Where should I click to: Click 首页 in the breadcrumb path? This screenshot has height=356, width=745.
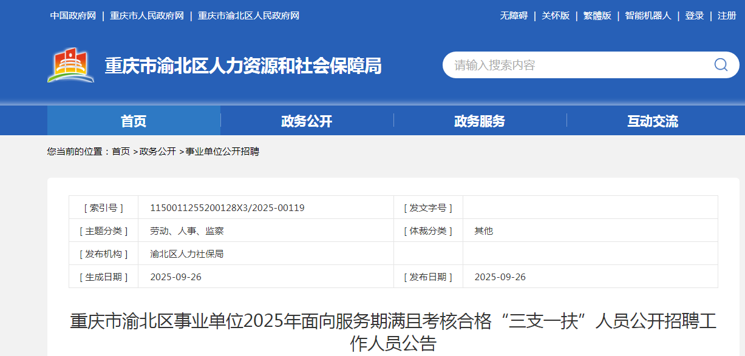tap(121, 152)
